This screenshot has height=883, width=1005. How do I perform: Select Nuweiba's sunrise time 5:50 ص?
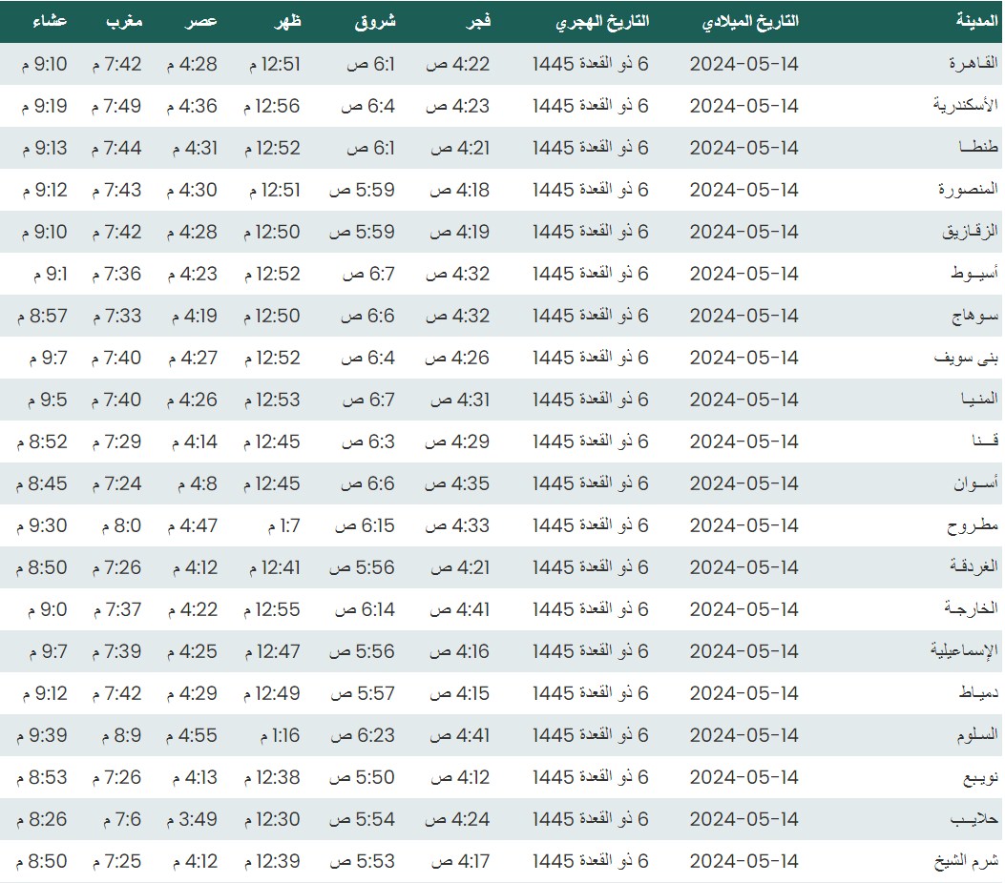362,777
